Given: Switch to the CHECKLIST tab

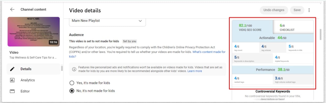Looking at the screenshot, I should (x=287, y=27).
